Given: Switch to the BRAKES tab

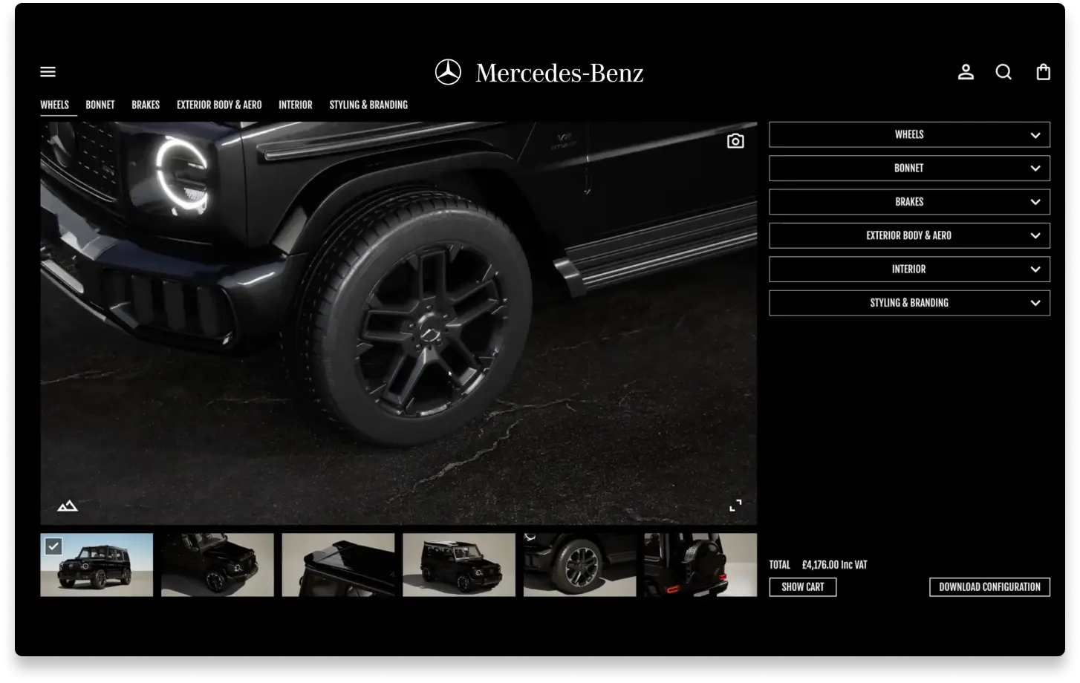Looking at the screenshot, I should pyautogui.click(x=146, y=105).
